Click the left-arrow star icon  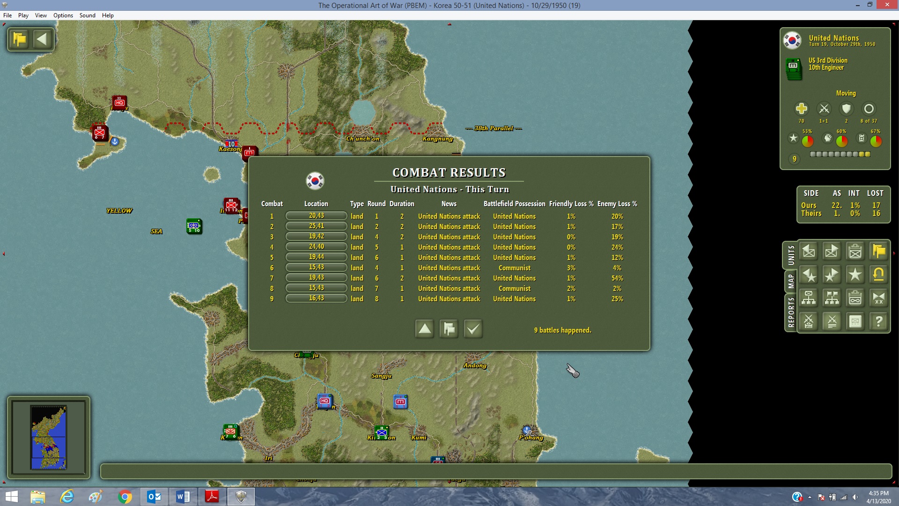click(809, 275)
